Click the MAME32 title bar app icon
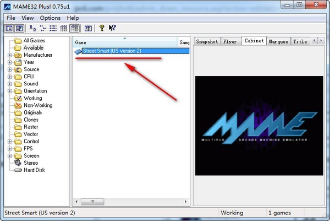The width and height of the screenshot is (330, 221). (7, 6)
